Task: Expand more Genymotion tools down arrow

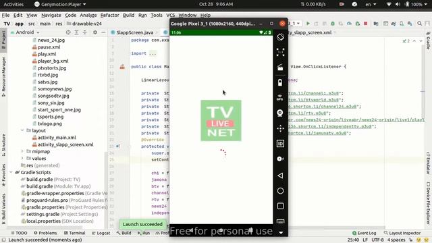Action: point(281,233)
